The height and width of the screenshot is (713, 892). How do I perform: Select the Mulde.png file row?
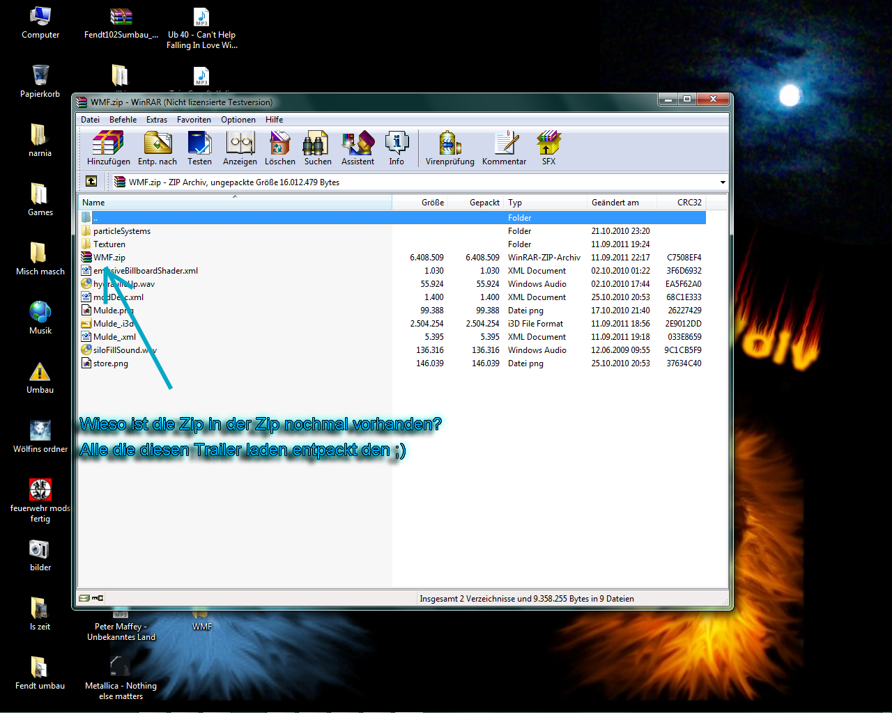(x=392, y=311)
